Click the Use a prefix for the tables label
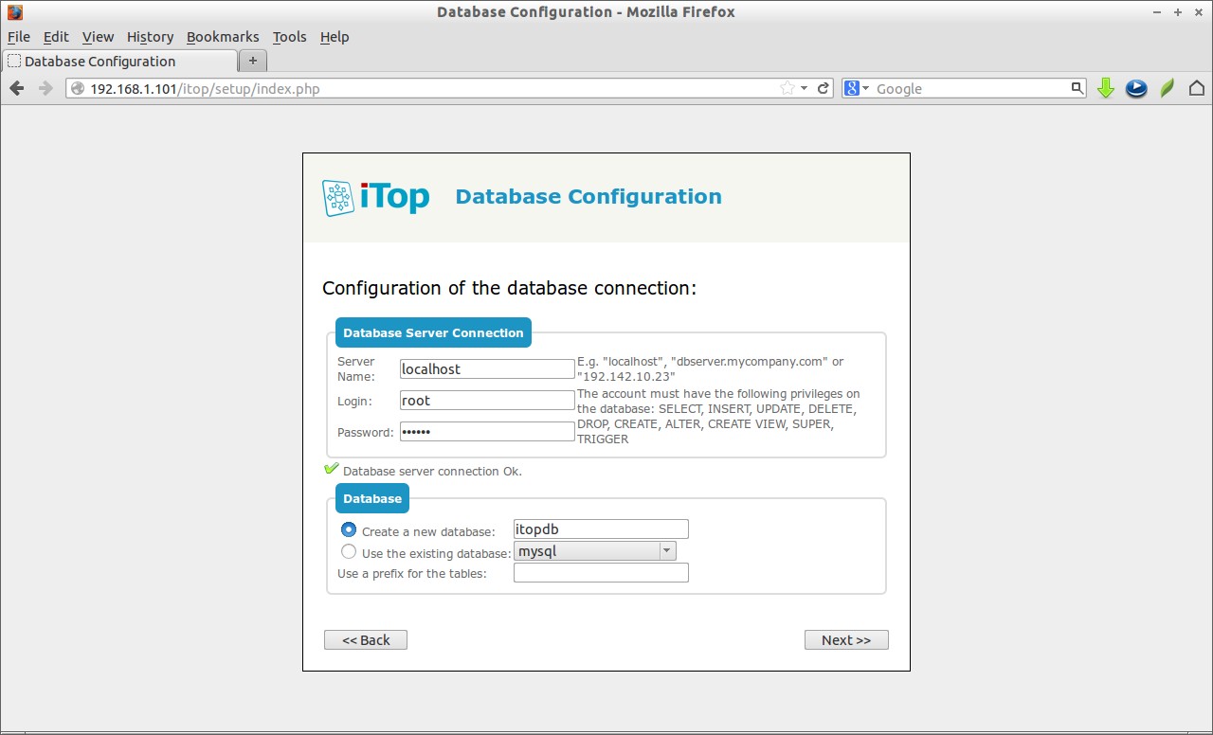The height and width of the screenshot is (735, 1213). 412,574
